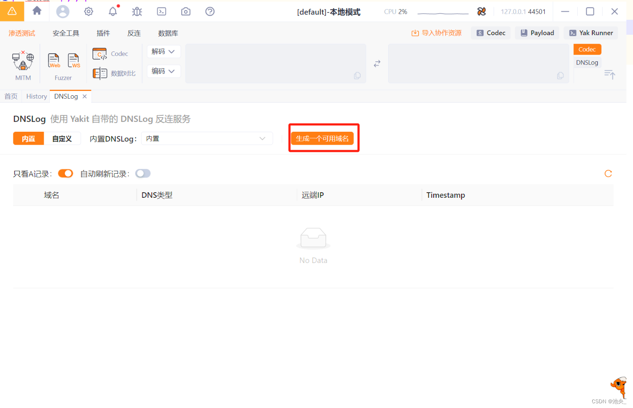633x408 pixels.
Task: Open help question mark icon
Action: (210, 12)
